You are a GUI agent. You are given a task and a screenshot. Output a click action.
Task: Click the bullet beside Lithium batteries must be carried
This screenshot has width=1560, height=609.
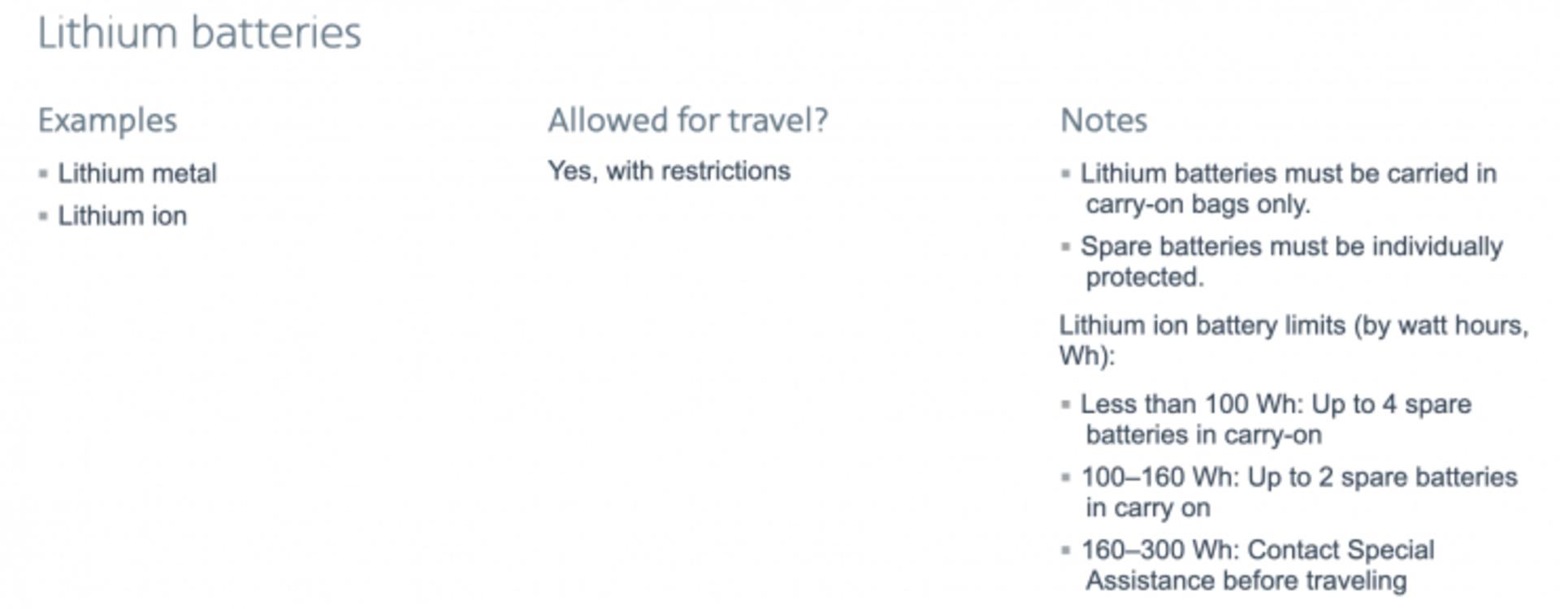coord(1066,174)
